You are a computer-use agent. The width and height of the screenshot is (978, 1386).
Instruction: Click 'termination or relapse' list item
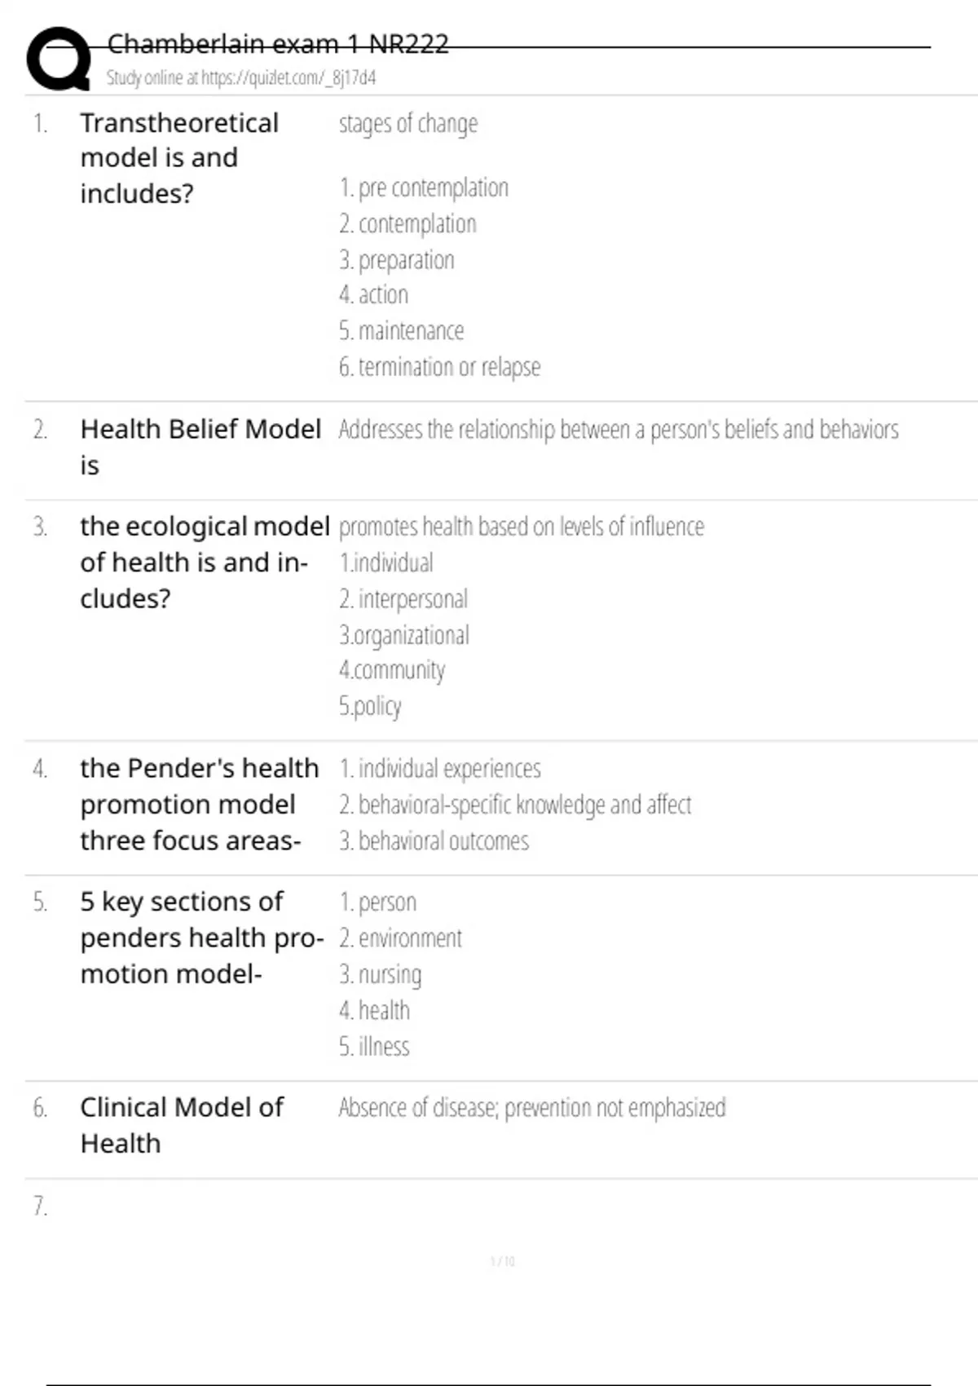[440, 367]
